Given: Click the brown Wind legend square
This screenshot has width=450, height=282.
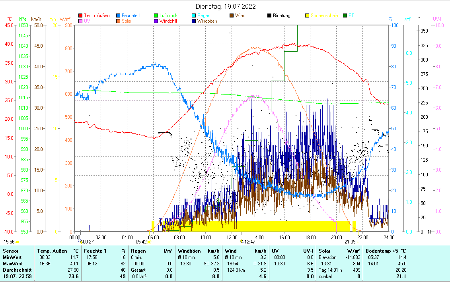Looking at the screenshot, I should click(232, 16).
